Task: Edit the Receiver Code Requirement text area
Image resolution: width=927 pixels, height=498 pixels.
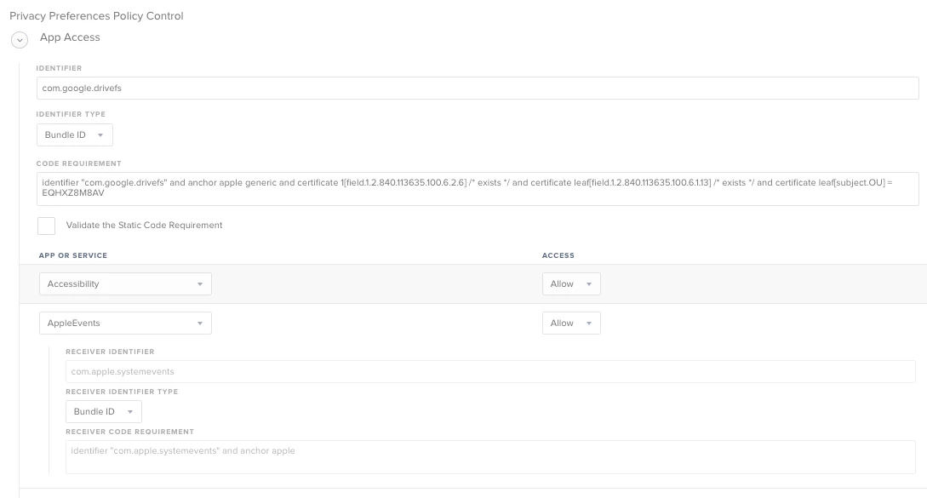Action: [x=490, y=457]
